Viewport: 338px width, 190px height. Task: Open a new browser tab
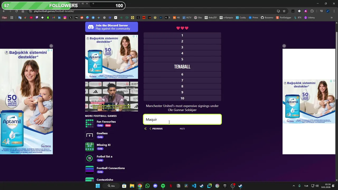point(93,4)
